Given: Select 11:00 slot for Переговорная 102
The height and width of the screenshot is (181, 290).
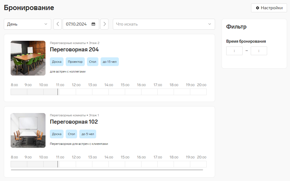Looking at the screenshot, I should point(68,164).
